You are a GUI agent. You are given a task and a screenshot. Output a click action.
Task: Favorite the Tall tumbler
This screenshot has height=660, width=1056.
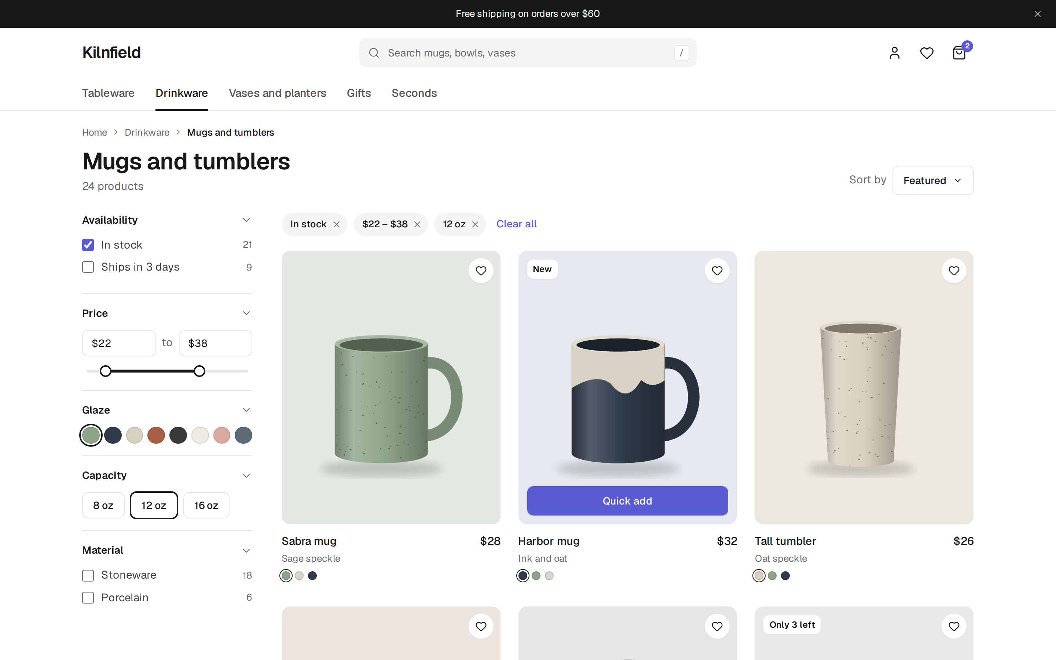coord(954,271)
